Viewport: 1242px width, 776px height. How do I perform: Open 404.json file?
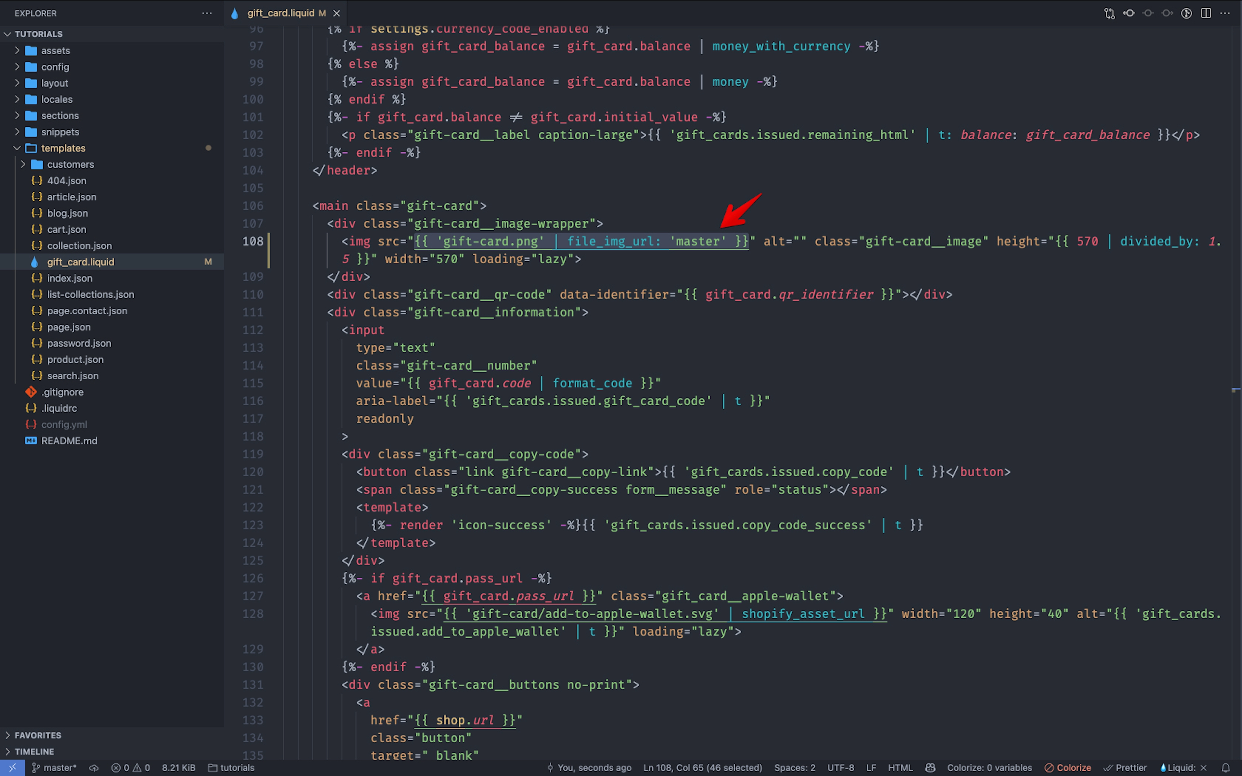(x=112, y=181)
